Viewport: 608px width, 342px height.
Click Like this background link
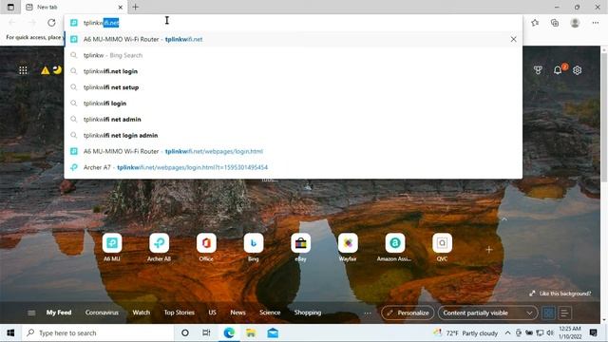[560, 294]
